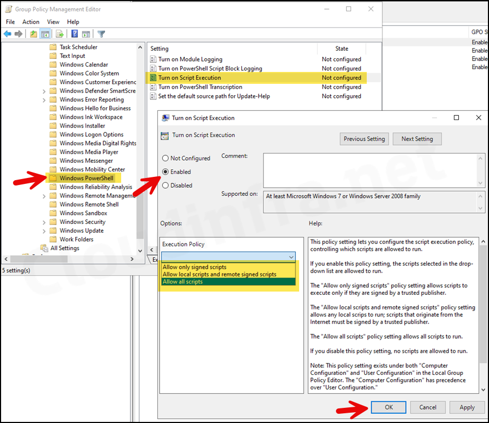This screenshot has height=423, width=489.
Task: Click the Windows Installer folder icon
Action: coord(54,125)
